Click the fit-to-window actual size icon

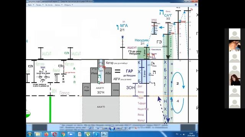pos(98,128)
